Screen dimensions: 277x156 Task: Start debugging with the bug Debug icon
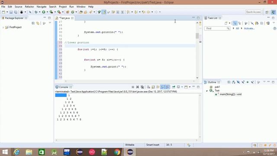pyautogui.click(x=36, y=12)
